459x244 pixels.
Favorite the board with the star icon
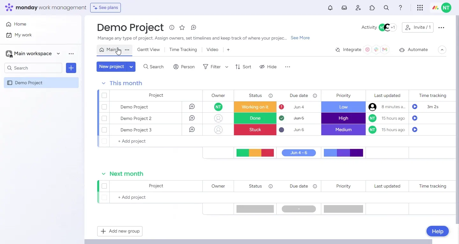tap(182, 27)
